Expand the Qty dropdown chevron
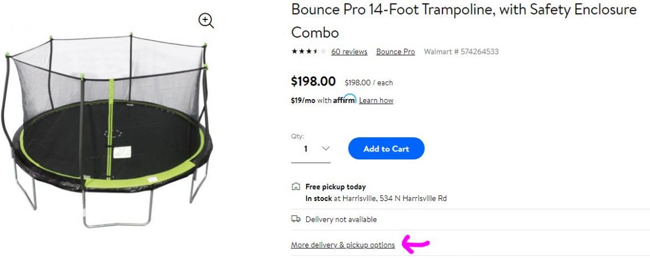650x258 pixels. coord(326,149)
